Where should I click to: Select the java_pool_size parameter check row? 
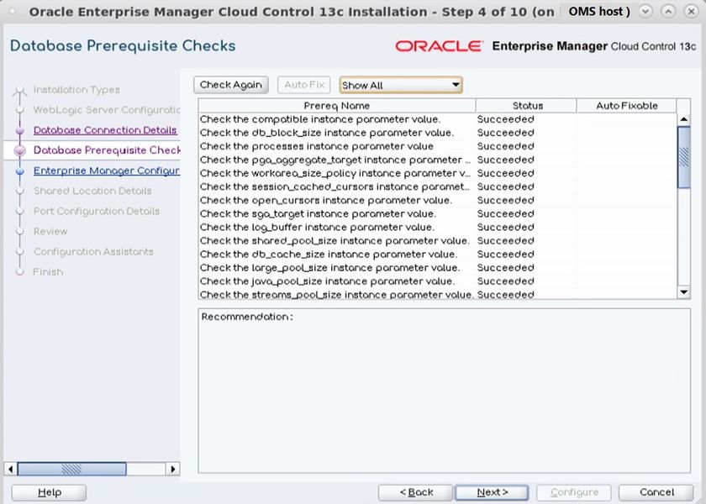click(x=437, y=281)
